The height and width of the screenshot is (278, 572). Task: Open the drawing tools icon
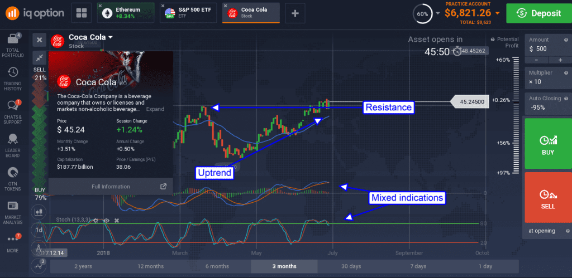(x=39, y=247)
